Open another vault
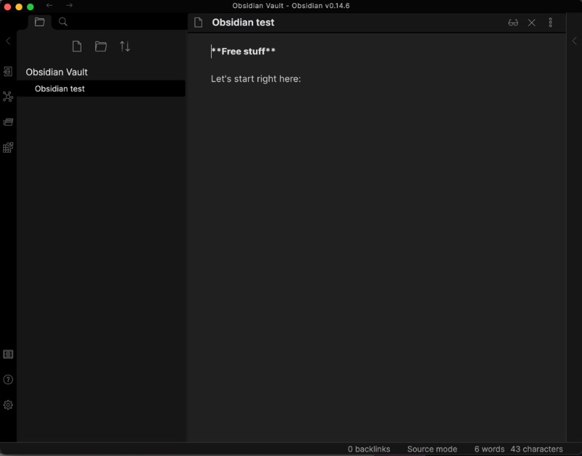The image size is (582, 456). tap(8, 354)
